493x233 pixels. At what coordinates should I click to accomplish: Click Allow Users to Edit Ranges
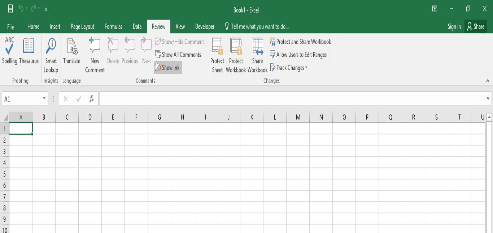pyautogui.click(x=299, y=55)
